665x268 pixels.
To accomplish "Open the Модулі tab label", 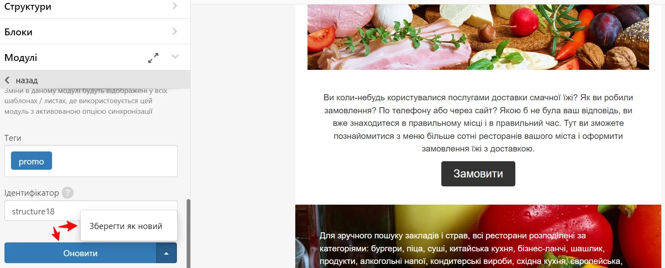I will click(x=21, y=58).
